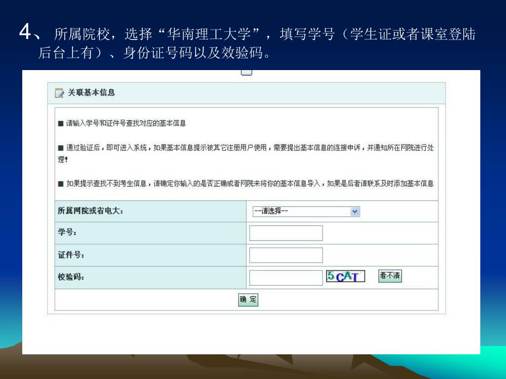Click the 校验码 label
This screenshot has height=379, width=506.
pos(71,277)
